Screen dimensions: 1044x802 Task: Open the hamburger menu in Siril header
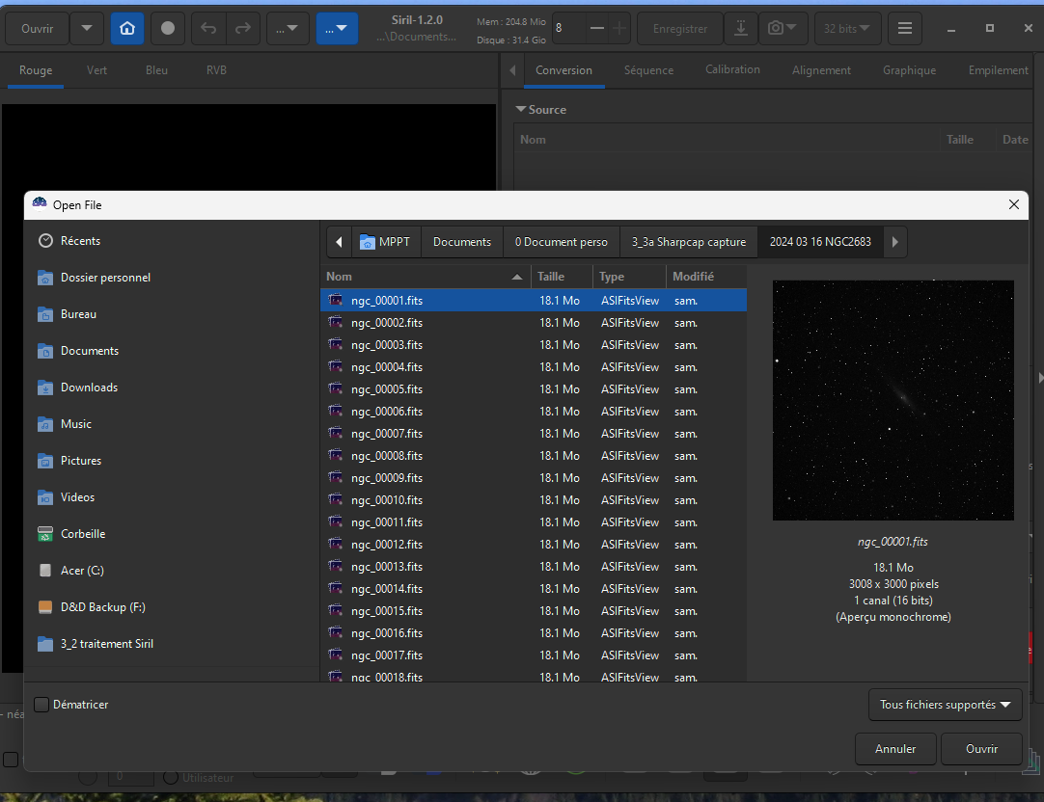tap(904, 29)
